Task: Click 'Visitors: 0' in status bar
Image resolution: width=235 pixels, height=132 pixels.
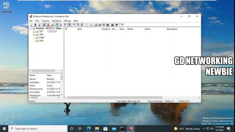Action: (x=169, y=101)
